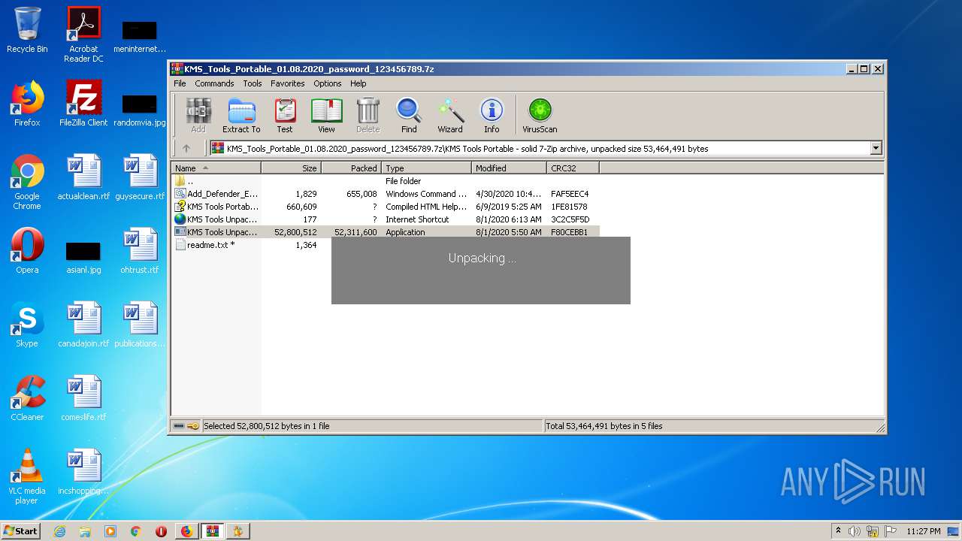The image size is (962, 541).
Task: Open comeslife.rtf desktop file
Action: pyautogui.click(x=83, y=398)
